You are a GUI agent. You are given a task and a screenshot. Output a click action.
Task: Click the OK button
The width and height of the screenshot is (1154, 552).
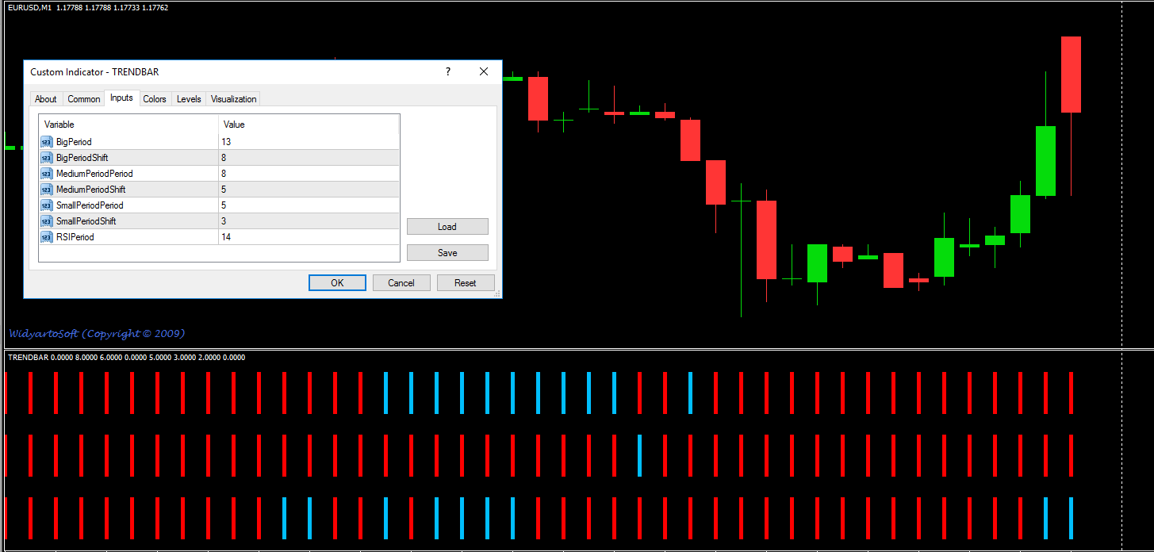[337, 283]
